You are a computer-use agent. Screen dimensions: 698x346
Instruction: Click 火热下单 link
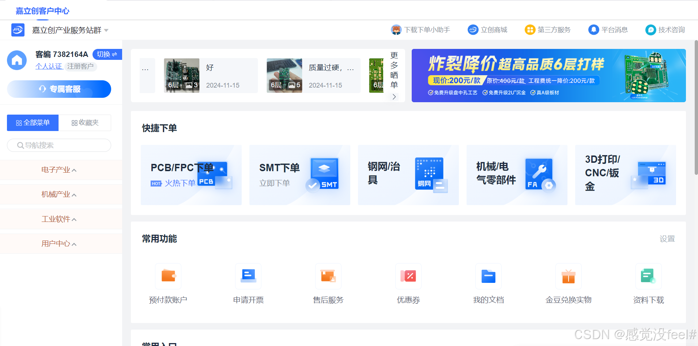180,183
